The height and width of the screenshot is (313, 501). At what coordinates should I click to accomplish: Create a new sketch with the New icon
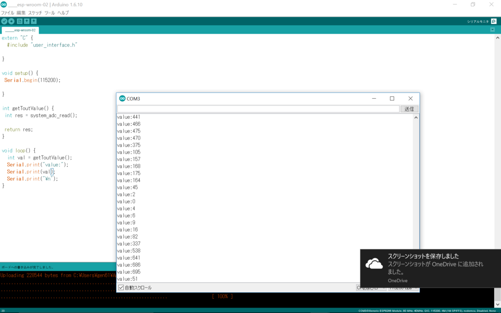tap(20, 22)
